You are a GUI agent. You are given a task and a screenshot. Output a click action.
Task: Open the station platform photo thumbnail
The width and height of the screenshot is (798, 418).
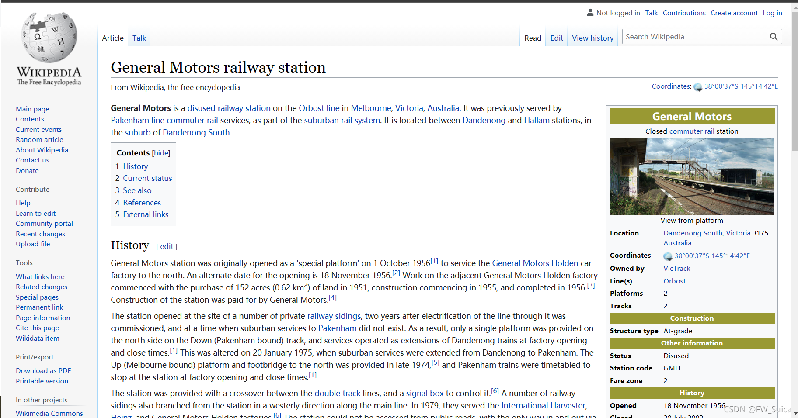pyautogui.click(x=692, y=177)
